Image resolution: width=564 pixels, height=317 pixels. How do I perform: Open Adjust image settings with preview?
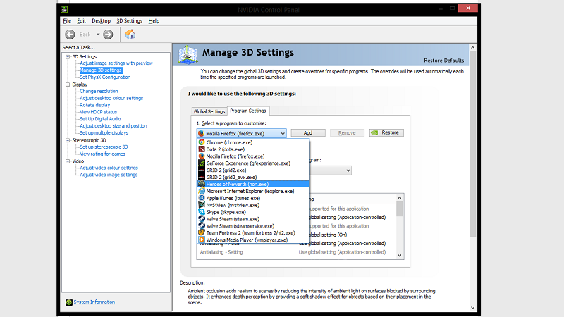(116, 63)
